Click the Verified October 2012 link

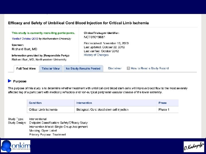(x=25, y=38)
